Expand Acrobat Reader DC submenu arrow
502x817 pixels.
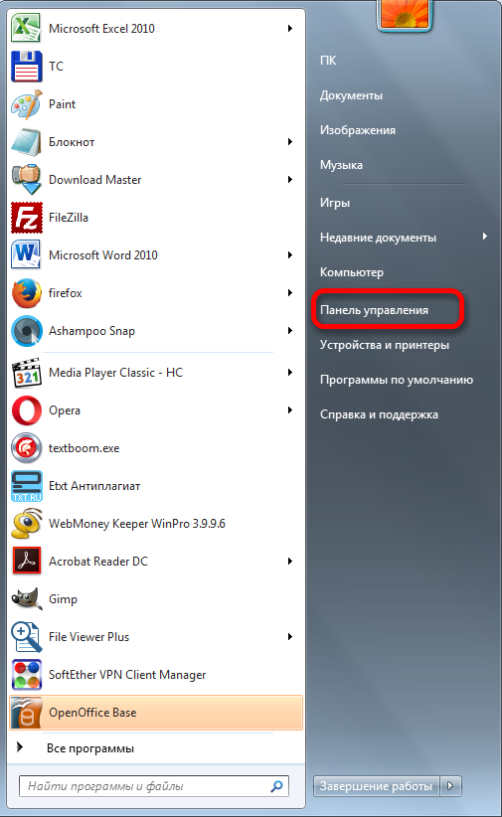point(290,562)
